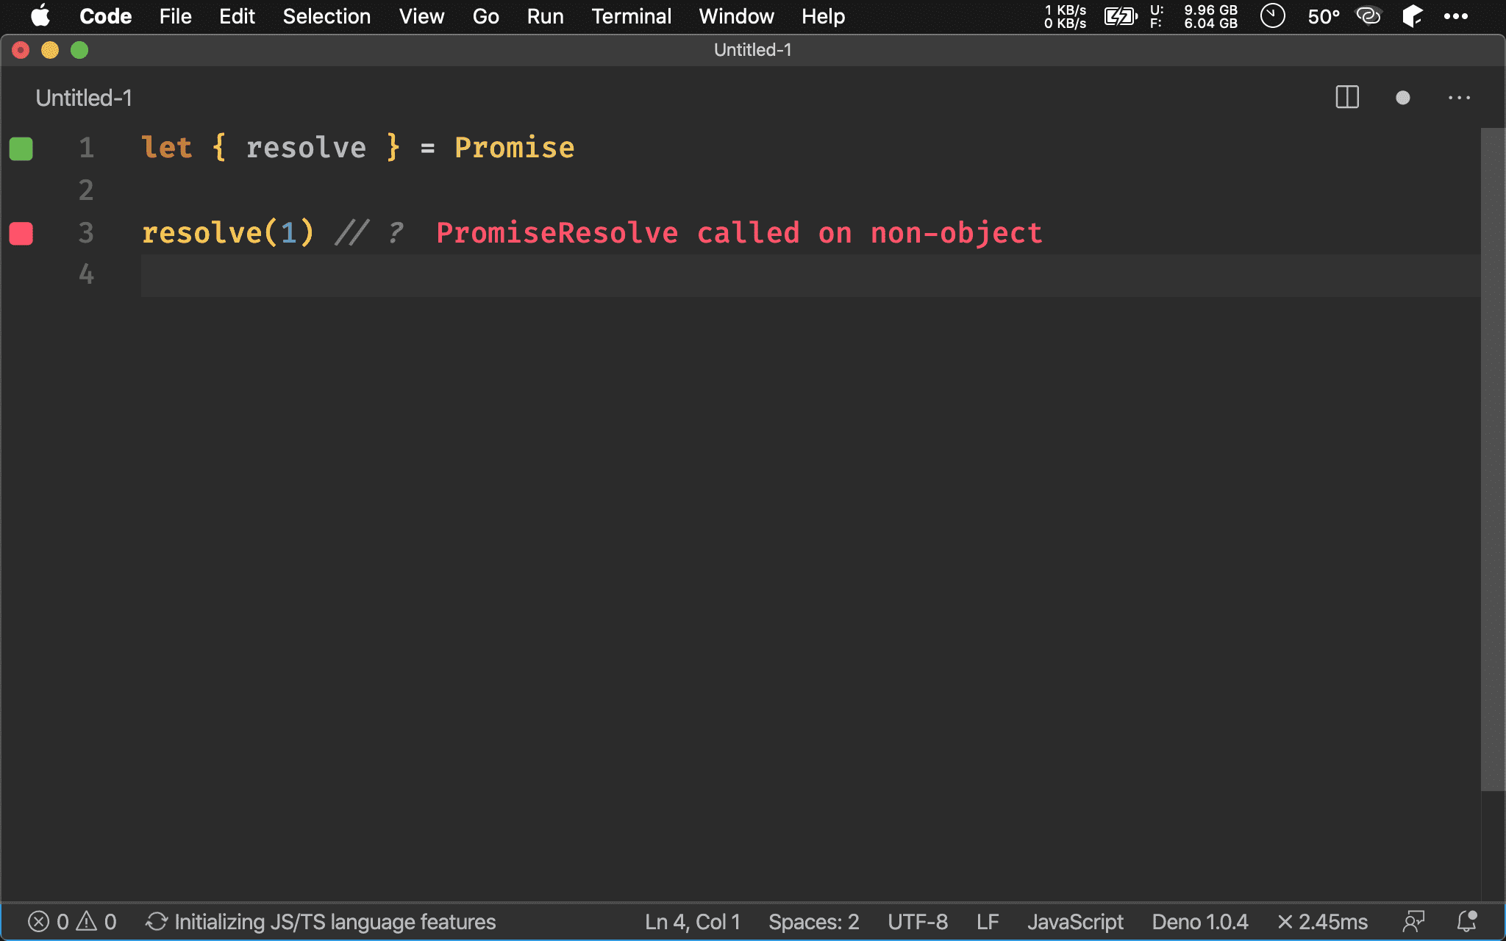Open the UTF-8 encoding selector
The width and height of the screenshot is (1506, 941).
pyautogui.click(x=917, y=921)
